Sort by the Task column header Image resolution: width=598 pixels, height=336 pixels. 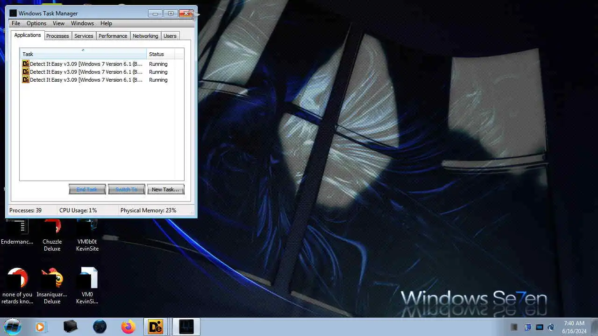coord(83,54)
